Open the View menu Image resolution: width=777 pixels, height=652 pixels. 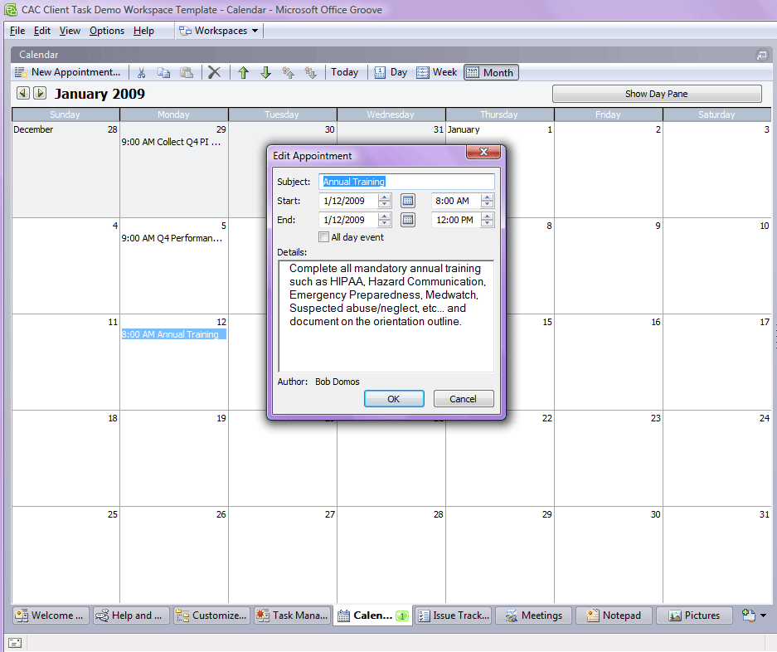(x=70, y=31)
